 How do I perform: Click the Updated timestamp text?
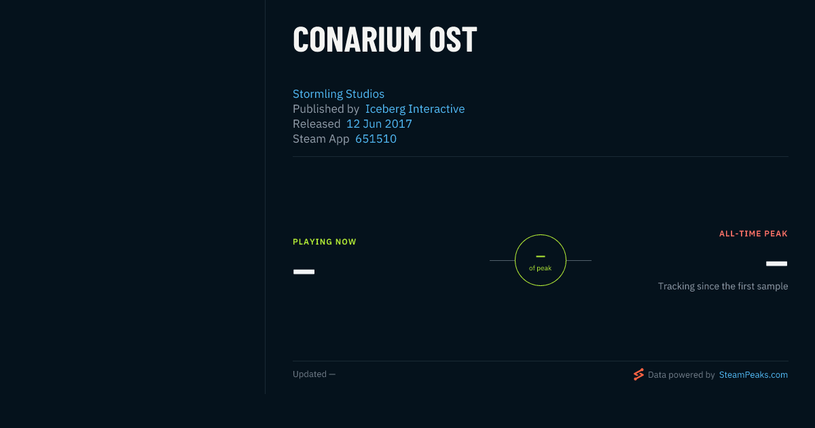click(314, 374)
